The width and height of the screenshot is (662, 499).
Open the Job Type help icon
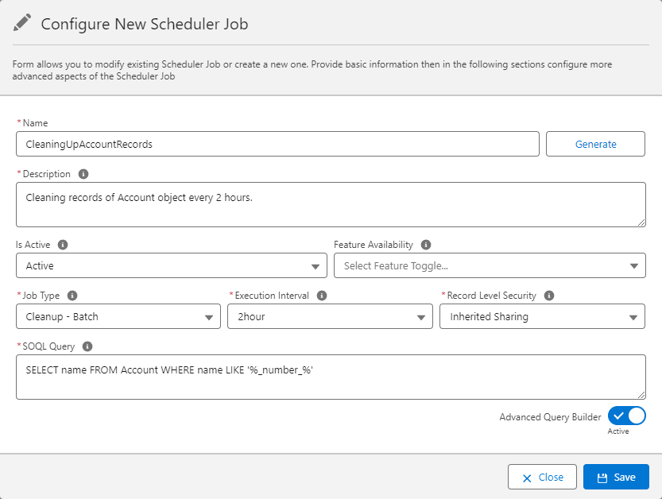(x=72, y=295)
